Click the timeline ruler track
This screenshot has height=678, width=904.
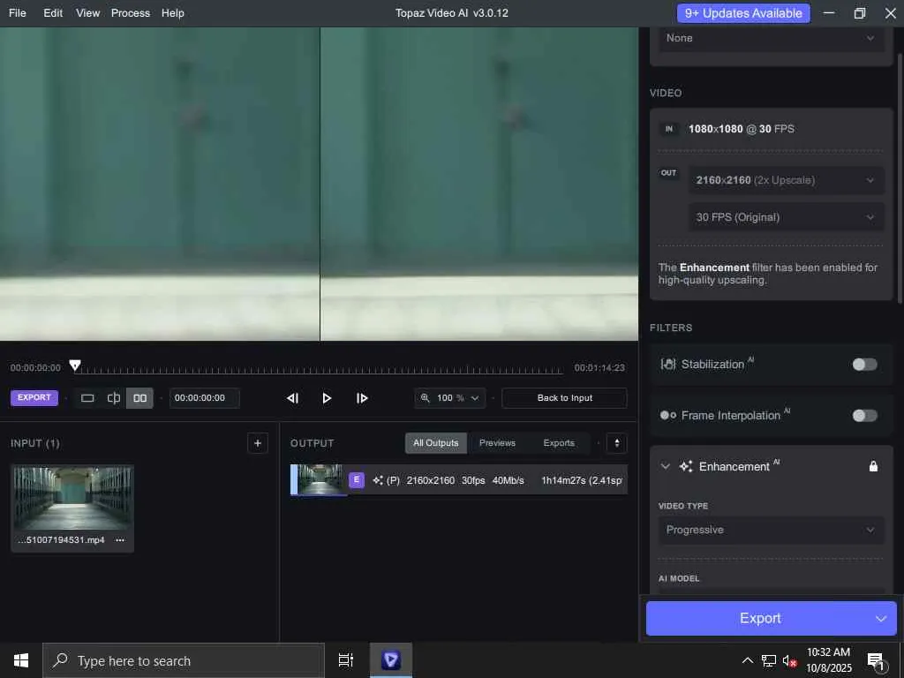(x=318, y=371)
